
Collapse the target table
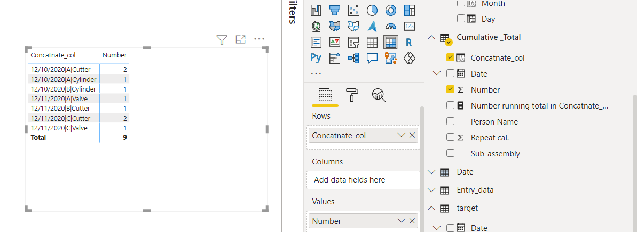coord(431,208)
